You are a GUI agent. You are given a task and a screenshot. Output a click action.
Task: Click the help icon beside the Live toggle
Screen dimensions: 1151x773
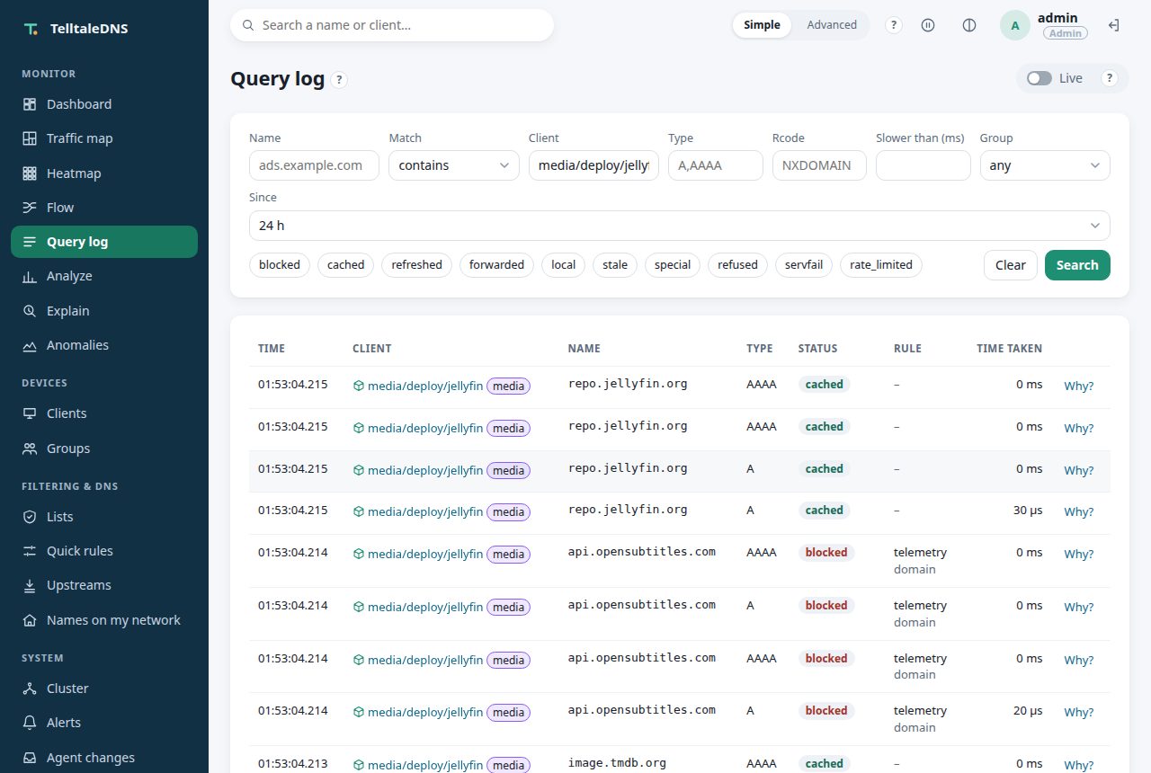[x=1110, y=78]
